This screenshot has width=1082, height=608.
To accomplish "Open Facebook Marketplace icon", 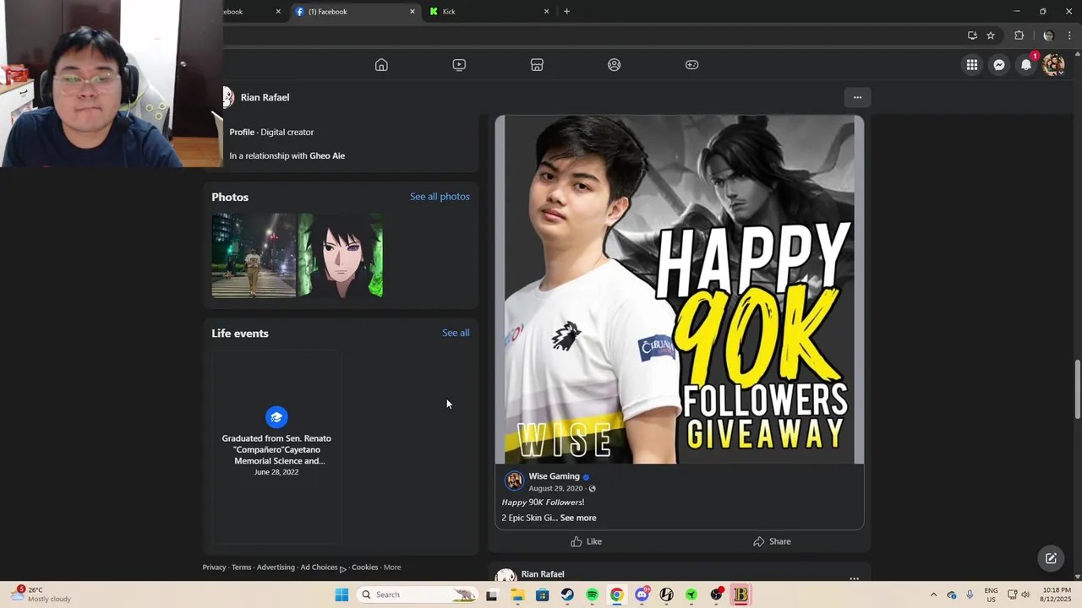I will 537,65.
